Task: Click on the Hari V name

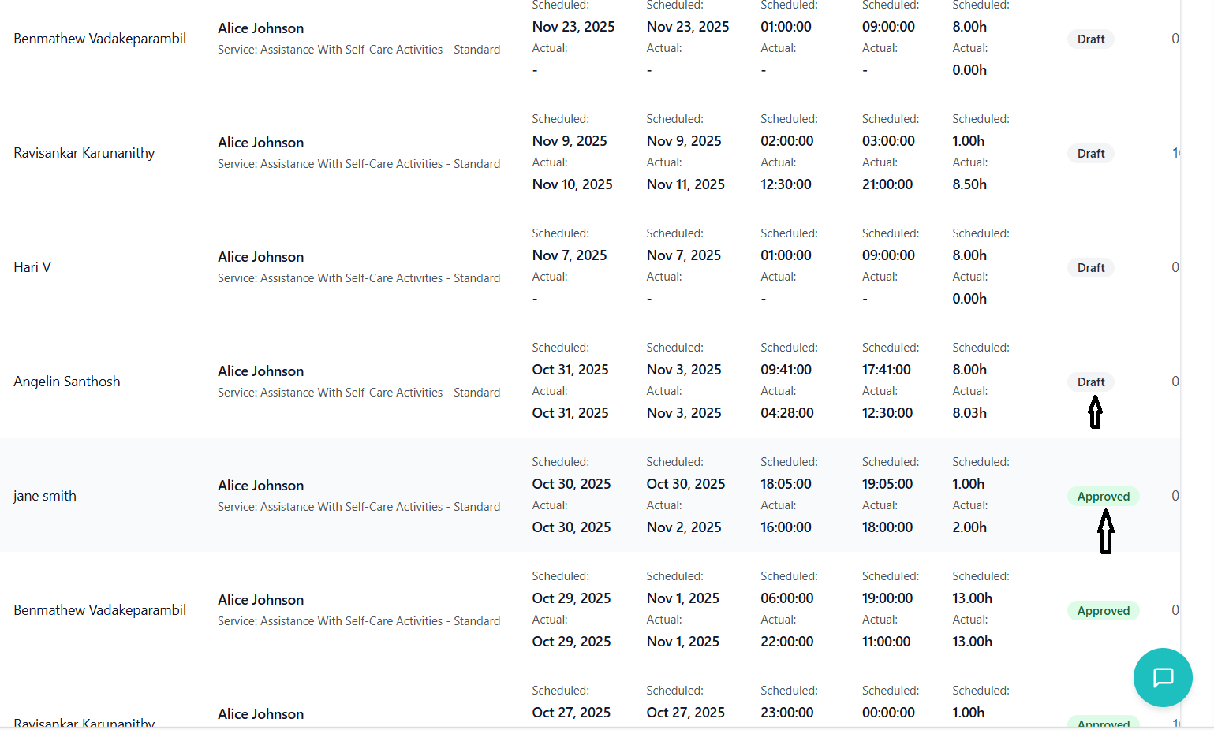Action: click(x=32, y=267)
